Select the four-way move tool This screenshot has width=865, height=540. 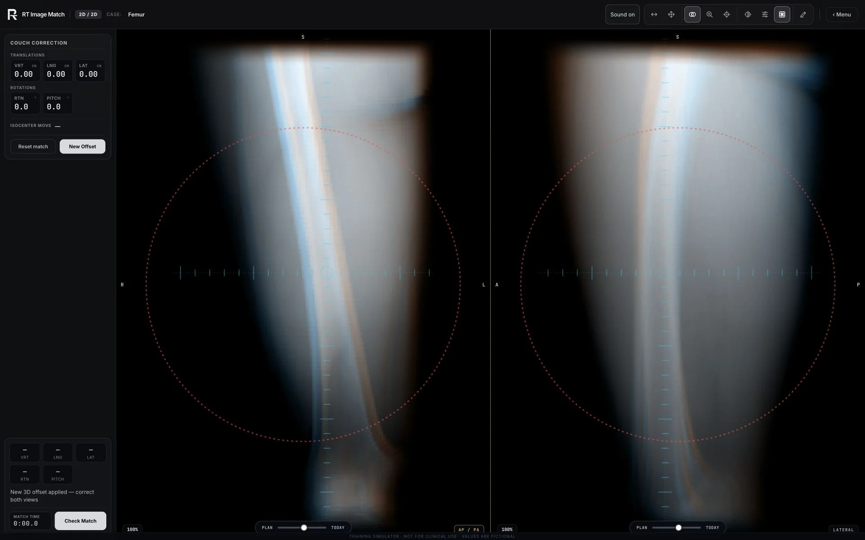pos(671,14)
